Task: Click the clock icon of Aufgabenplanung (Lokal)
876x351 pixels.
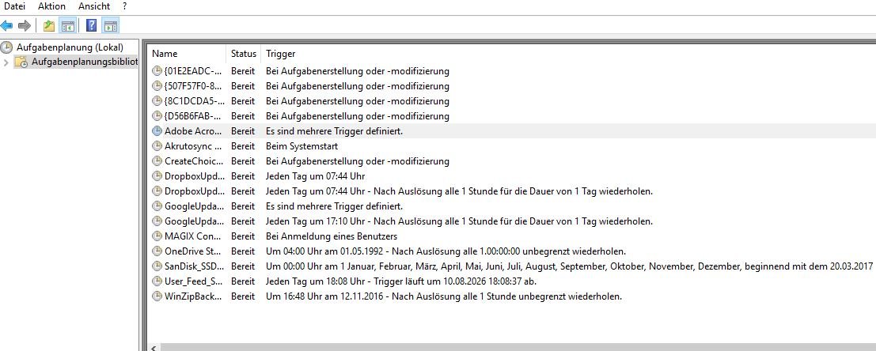Action: point(6,47)
